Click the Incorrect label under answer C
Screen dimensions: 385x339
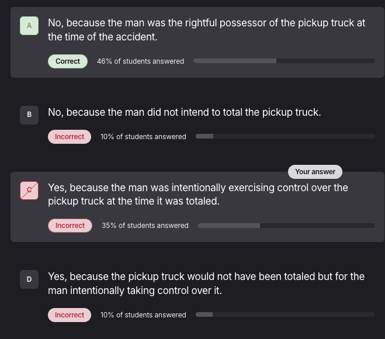(70, 226)
